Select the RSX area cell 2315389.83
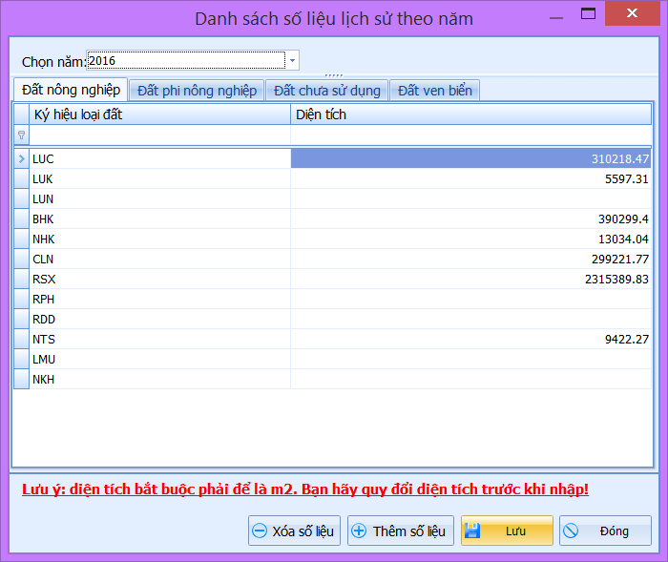The height and width of the screenshot is (562, 668). click(x=470, y=280)
